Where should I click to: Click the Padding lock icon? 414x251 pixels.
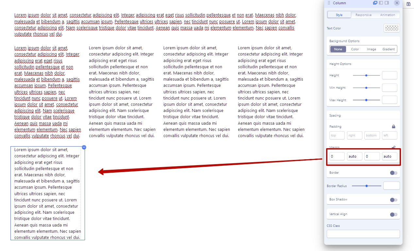[x=393, y=127]
